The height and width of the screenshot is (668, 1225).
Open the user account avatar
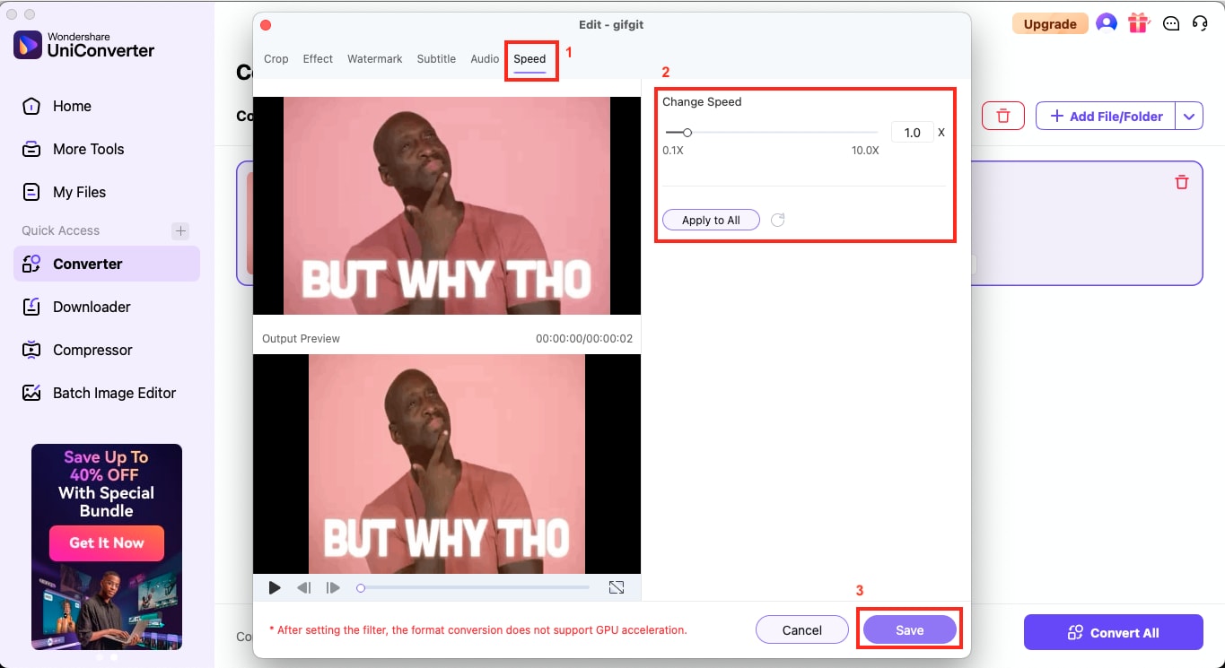(1107, 23)
